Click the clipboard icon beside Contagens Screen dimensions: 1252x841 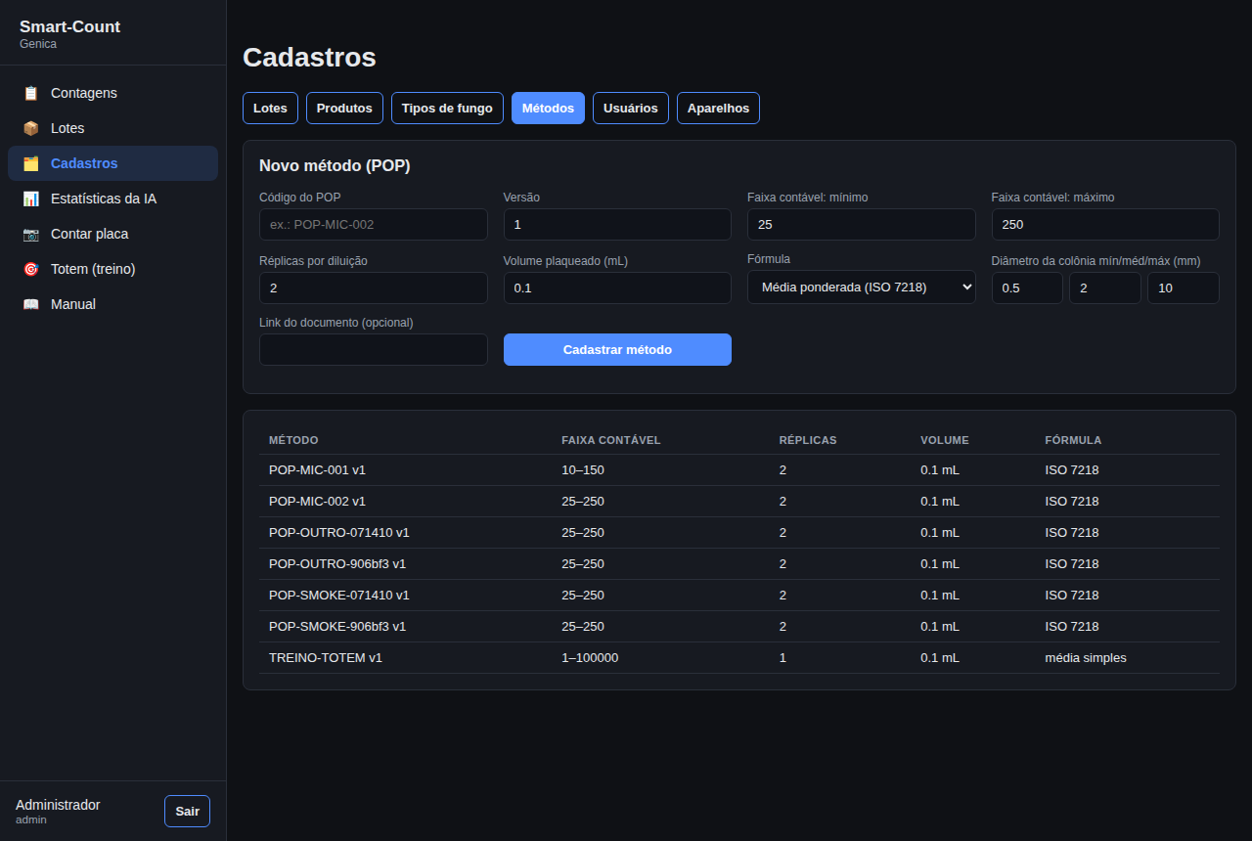pos(31,93)
